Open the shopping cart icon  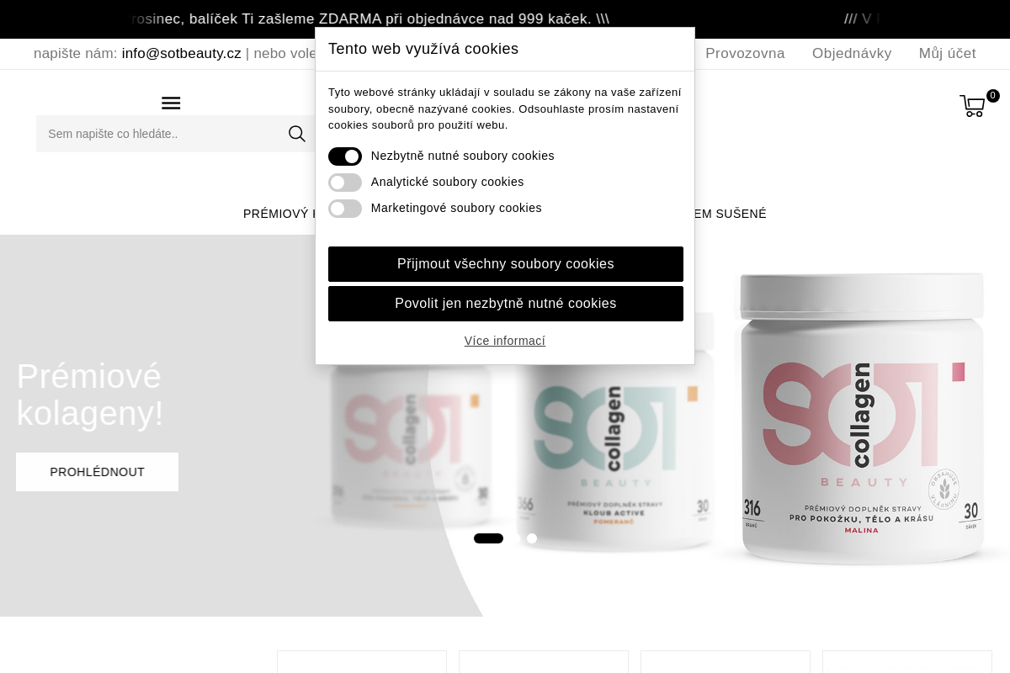(x=973, y=106)
